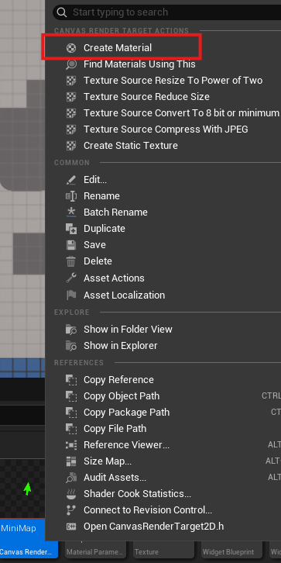Click the C++ icon beside CanvasRenderTarget2D.h
Viewport: 281px width, 563px height.
pyautogui.click(x=71, y=527)
